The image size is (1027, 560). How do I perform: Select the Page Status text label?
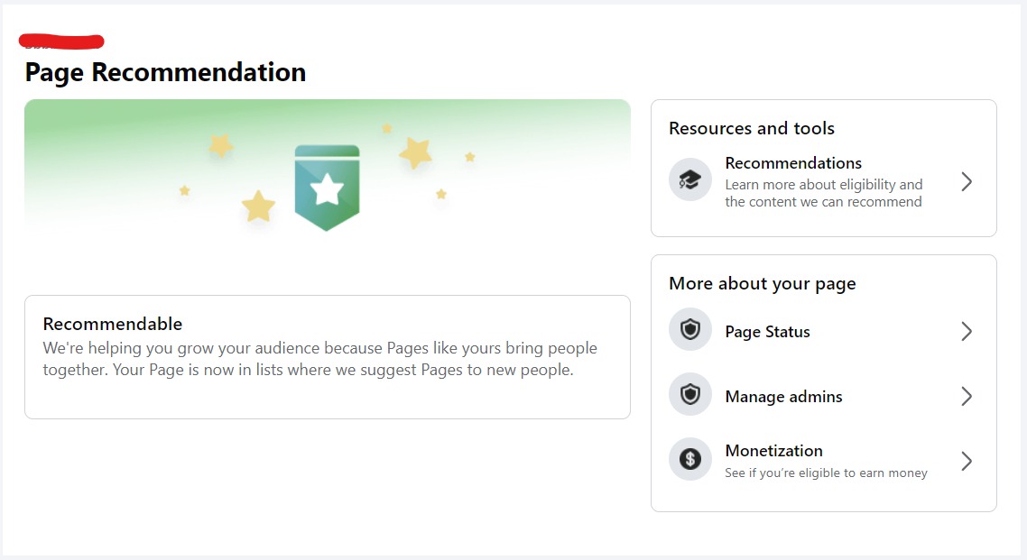click(x=767, y=332)
